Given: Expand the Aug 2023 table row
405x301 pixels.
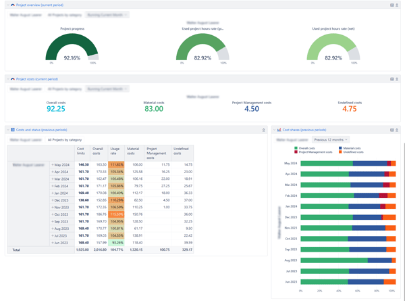Looking at the screenshot, I should [53, 229].
